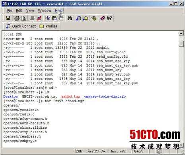The image size is (185, 155).
Task: Click the ssh_config.old file name
Action: tap(111, 52)
